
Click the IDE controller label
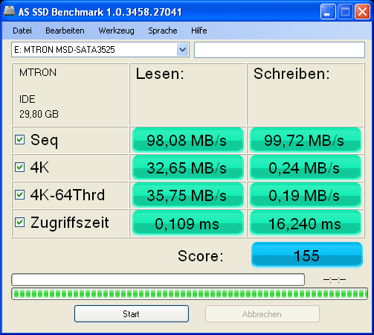point(28,99)
